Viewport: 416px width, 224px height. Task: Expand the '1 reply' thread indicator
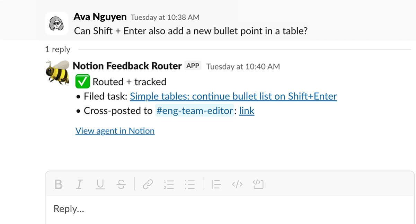point(57,49)
